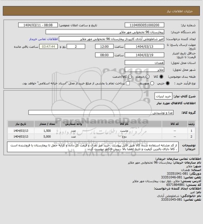
Task: Click the delivery city field ملایر
Action: coord(145,70)
